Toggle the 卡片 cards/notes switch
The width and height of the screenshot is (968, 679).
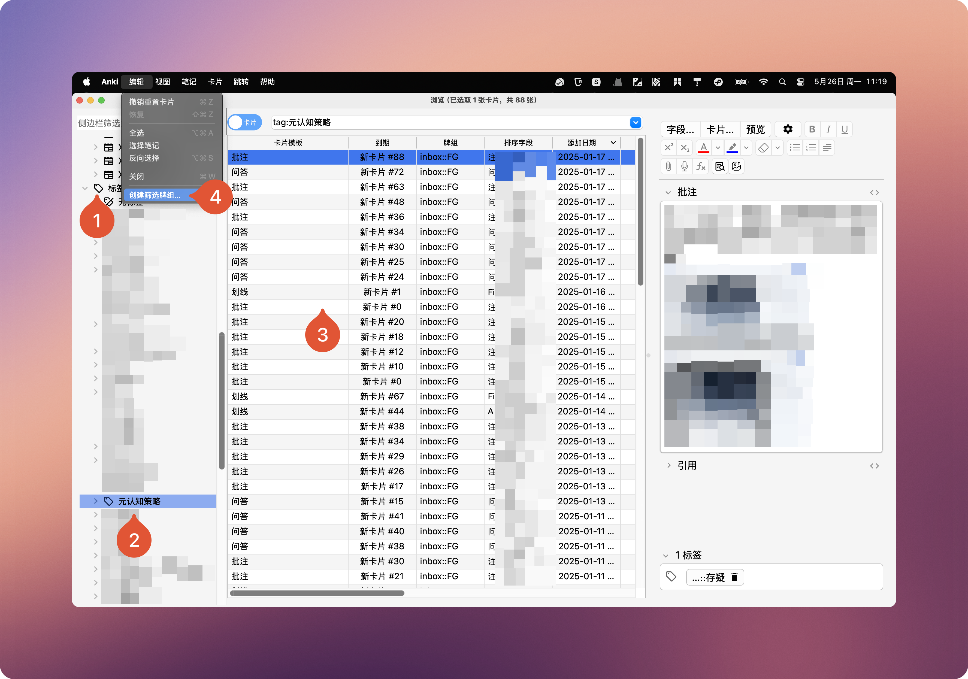[x=244, y=123]
